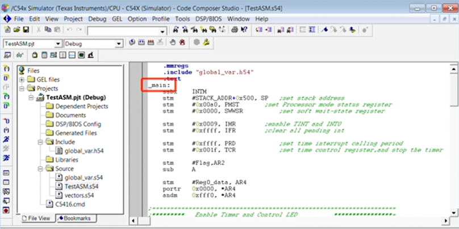Open the Profile menu
The width and height of the screenshot is (459, 229).
pyautogui.click(x=161, y=19)
